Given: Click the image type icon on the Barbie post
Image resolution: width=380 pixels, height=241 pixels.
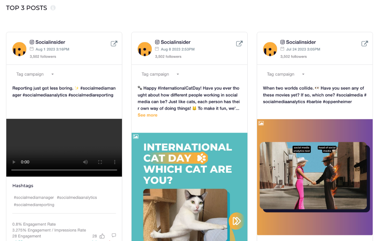Looking at the screenshot, I should click(x=261, y=123).
